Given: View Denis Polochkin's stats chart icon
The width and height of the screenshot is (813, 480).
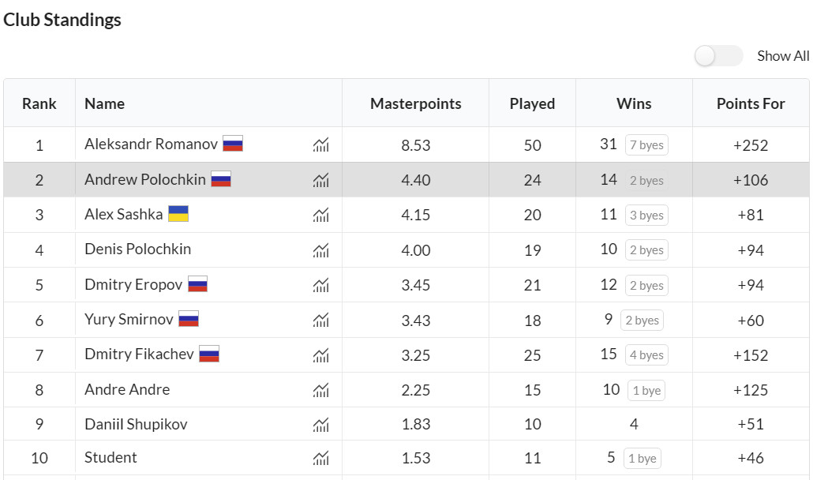Looking at the screenshot, I should 320,250.
